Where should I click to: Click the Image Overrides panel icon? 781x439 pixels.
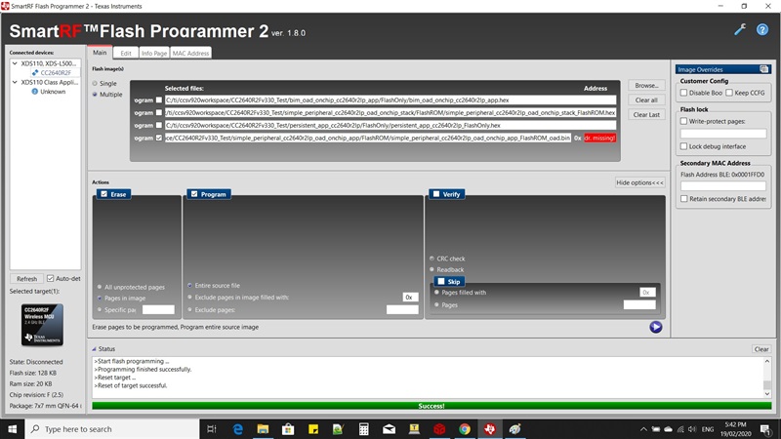tap(763, 69)
